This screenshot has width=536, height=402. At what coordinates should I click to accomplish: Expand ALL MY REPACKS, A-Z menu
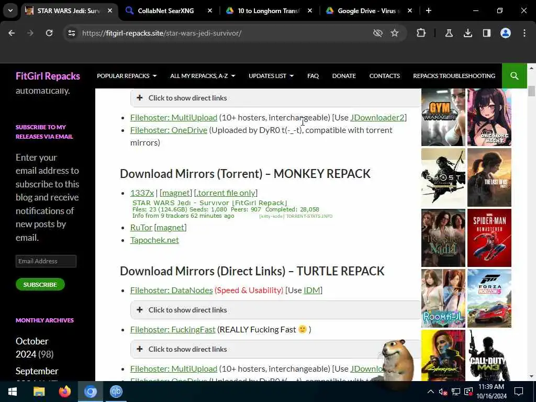coord(203,76)
